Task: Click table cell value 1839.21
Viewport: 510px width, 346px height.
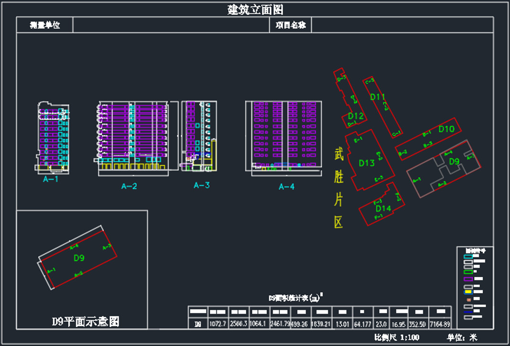Action: 322,324
